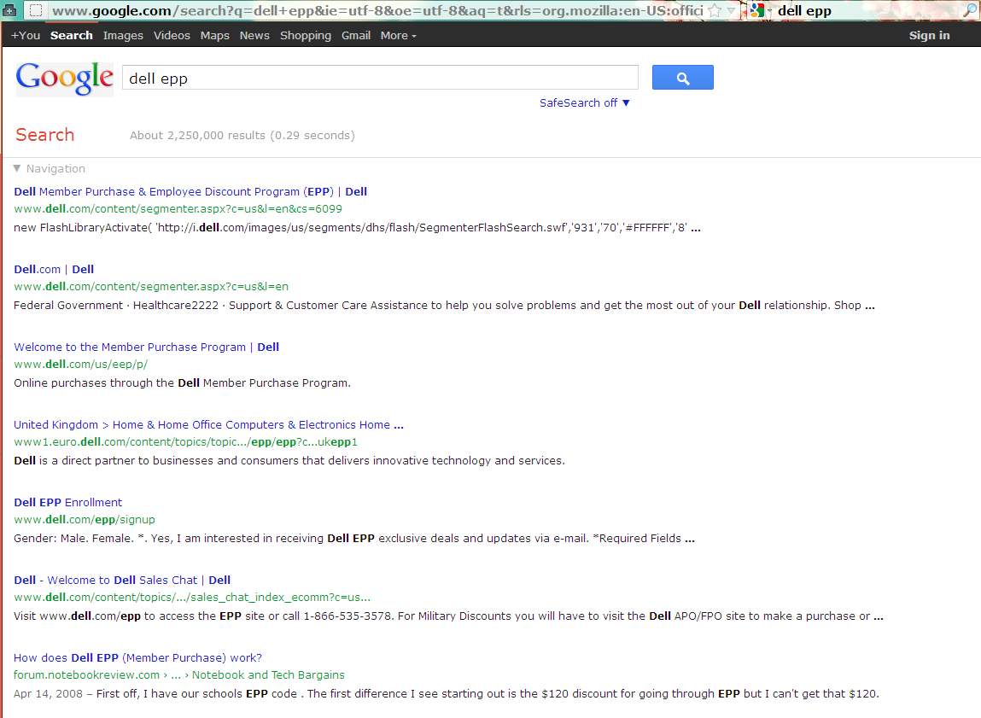This screenshot has height=718, width=981.
Task: Click the Google search engine icon
Action: pos(757,11)
